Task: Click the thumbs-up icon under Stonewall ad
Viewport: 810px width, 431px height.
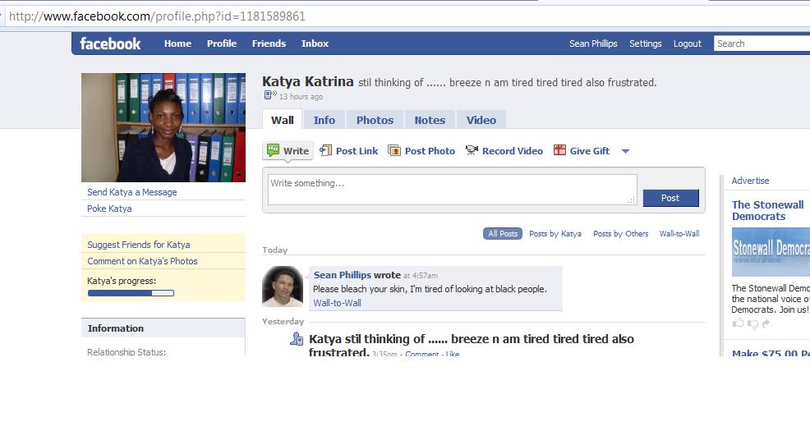Action: pyautogui.click(x=738, y=323)
